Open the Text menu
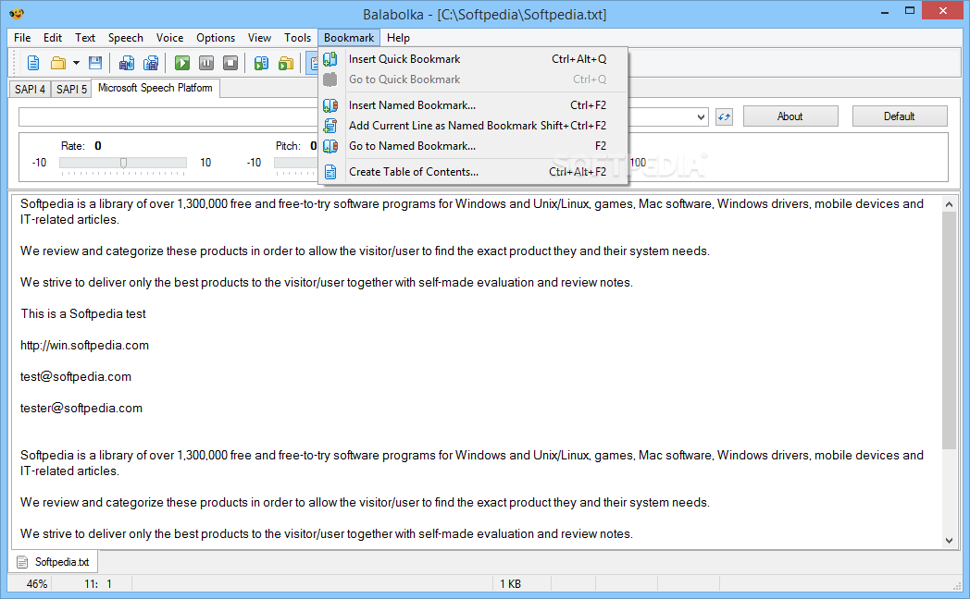The height and width of the screenshot is (599, 970). 85,38
